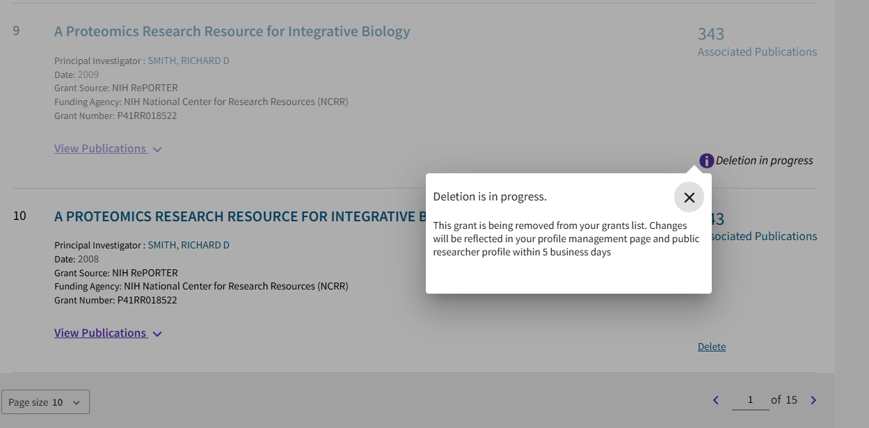This screenshot has width=869, height=428.
Task: Open the Page size dropdown
Action: pos(45,402)
